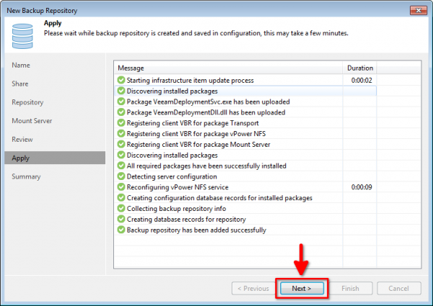Image resolution: width=433 pixels, height=306 pixels.
Task: Click check icon beside Collecting backup repository info
Action: 121,208
